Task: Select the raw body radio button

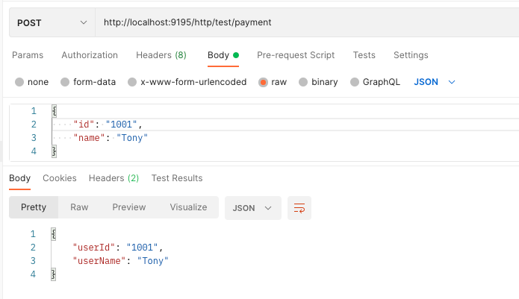Action: coord(263,82)
